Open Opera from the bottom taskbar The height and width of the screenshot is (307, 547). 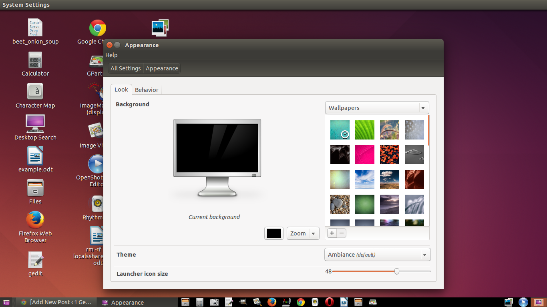point(329,302)
